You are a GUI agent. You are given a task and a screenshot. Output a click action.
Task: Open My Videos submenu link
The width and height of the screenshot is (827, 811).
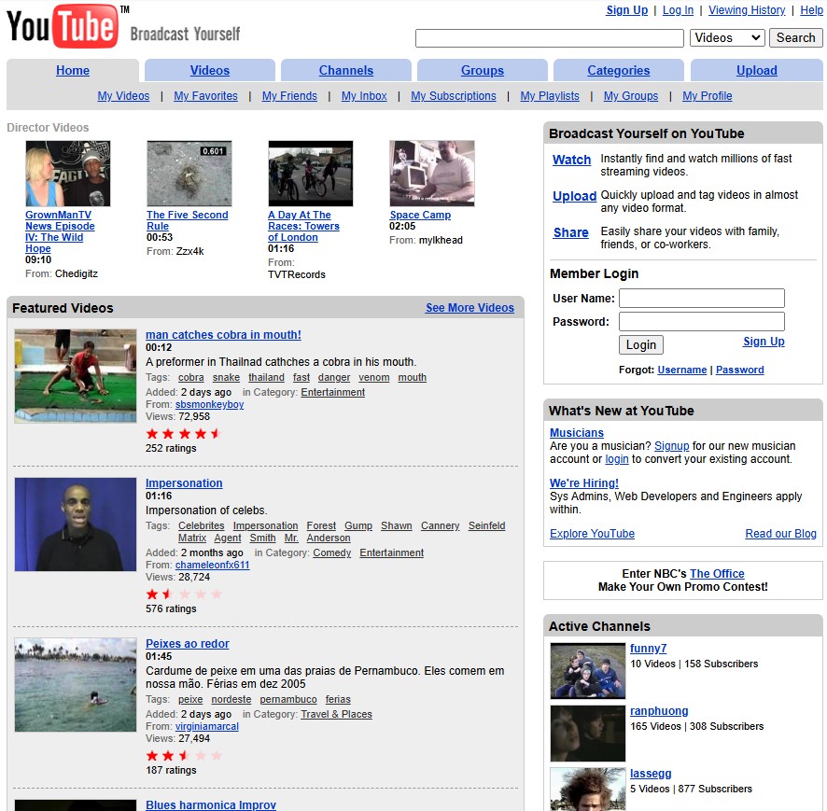pos(123,96)
